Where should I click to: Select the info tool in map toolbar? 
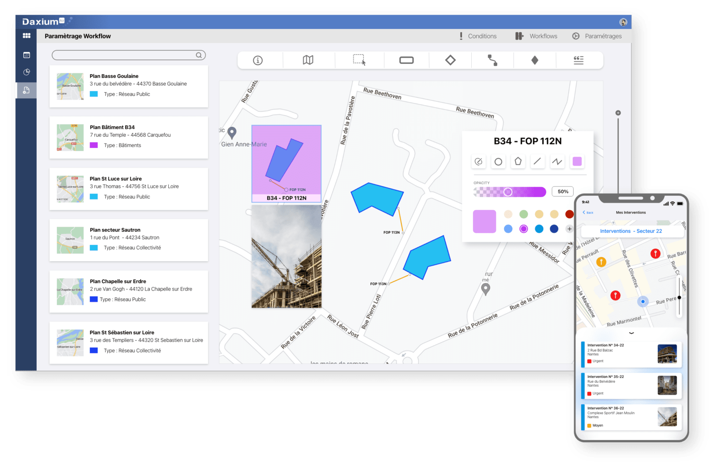[258, 60]
